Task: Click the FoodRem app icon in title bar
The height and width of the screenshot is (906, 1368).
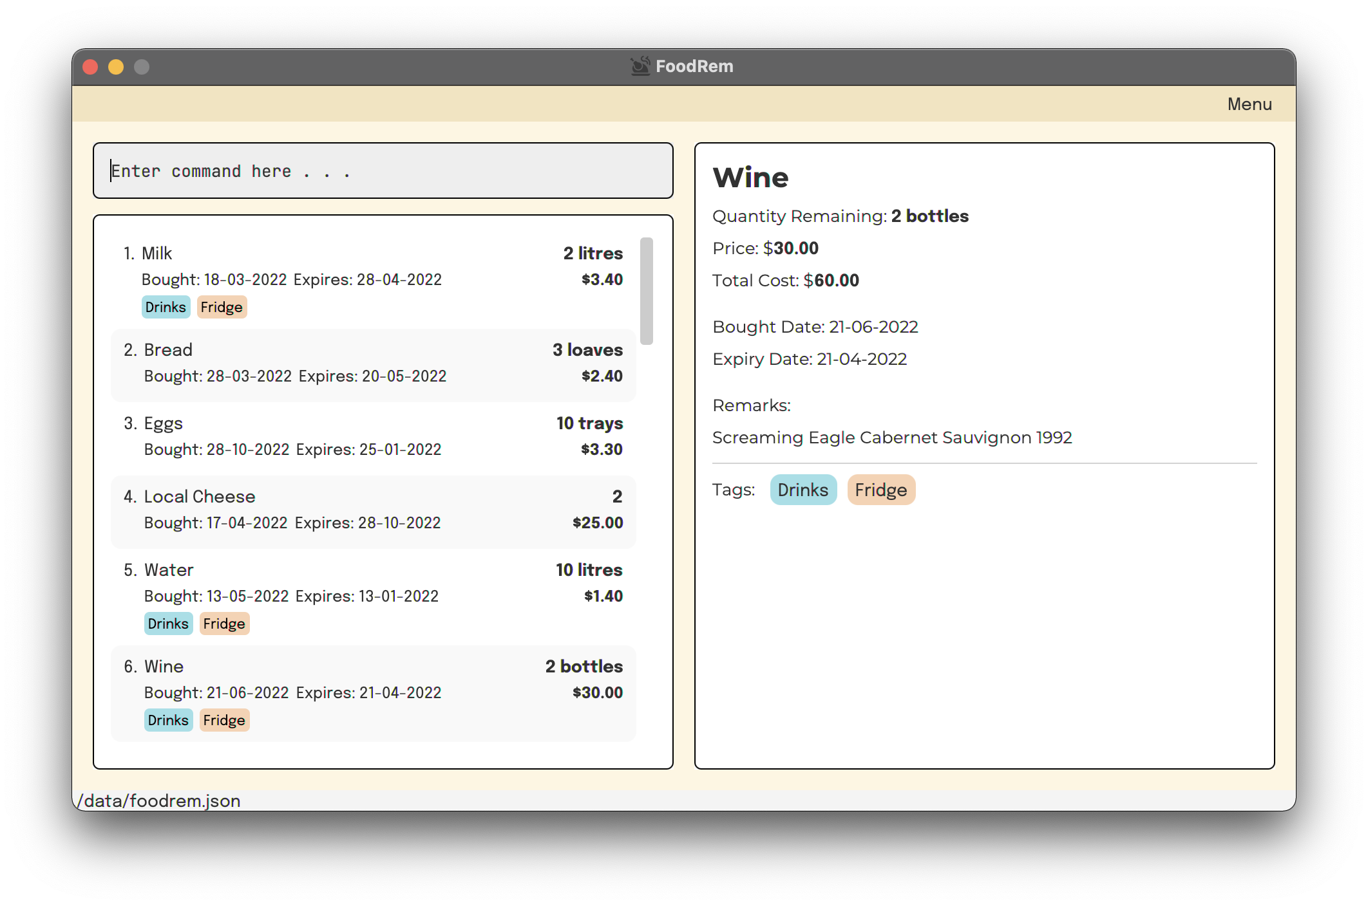Action: coord(640,66)
